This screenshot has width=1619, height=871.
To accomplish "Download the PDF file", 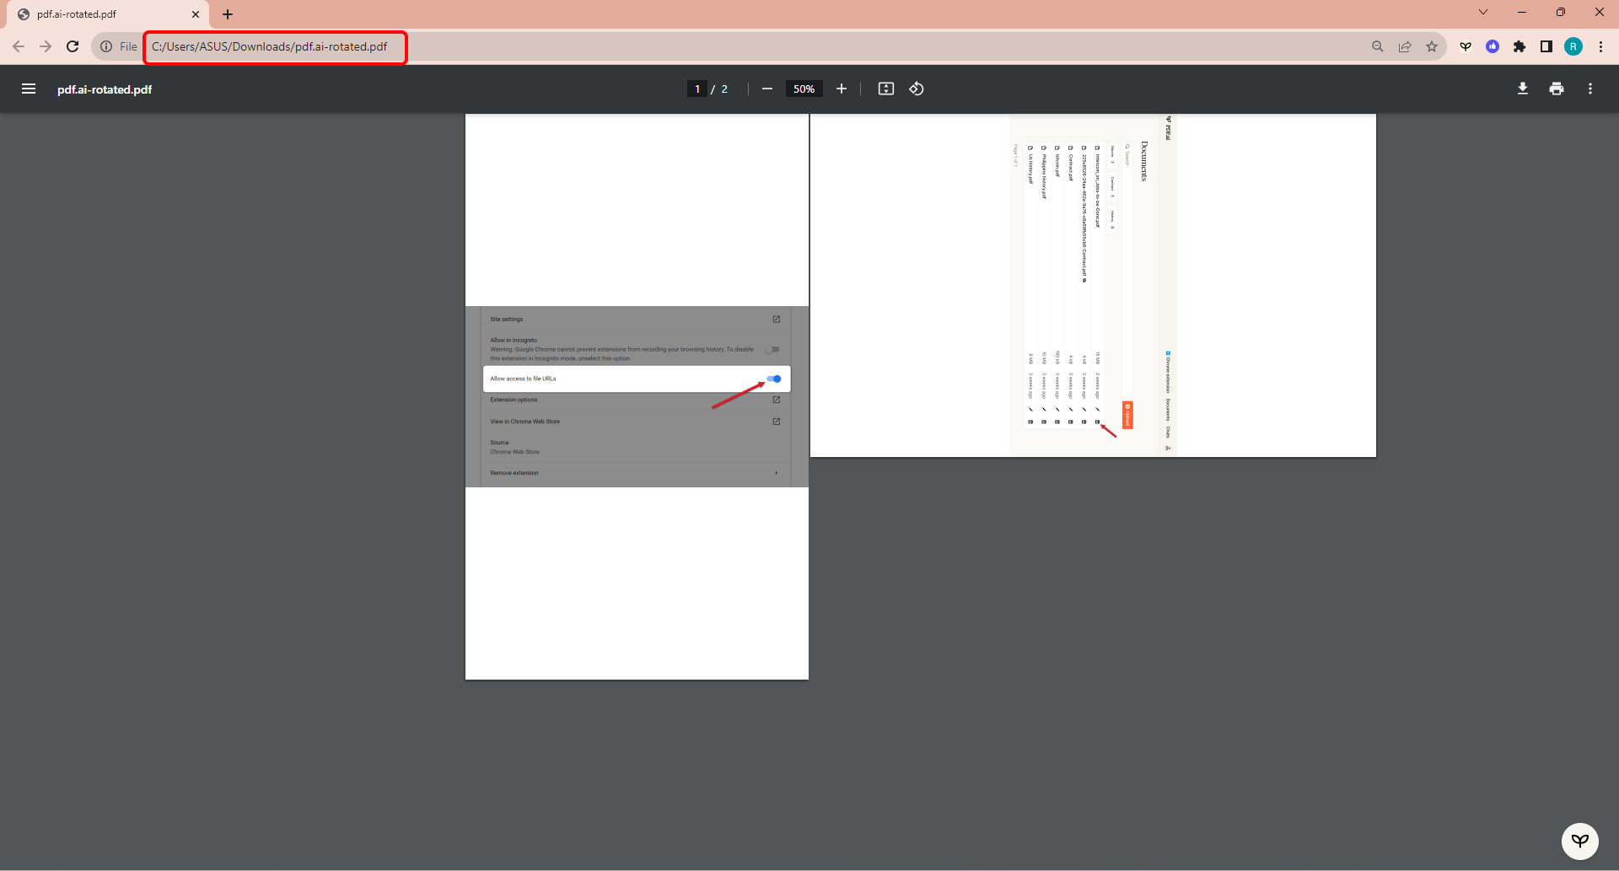I will point(1523,89).
